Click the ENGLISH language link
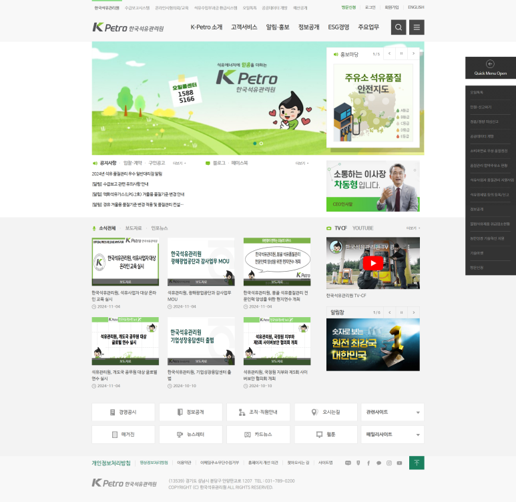 (416, 7)
